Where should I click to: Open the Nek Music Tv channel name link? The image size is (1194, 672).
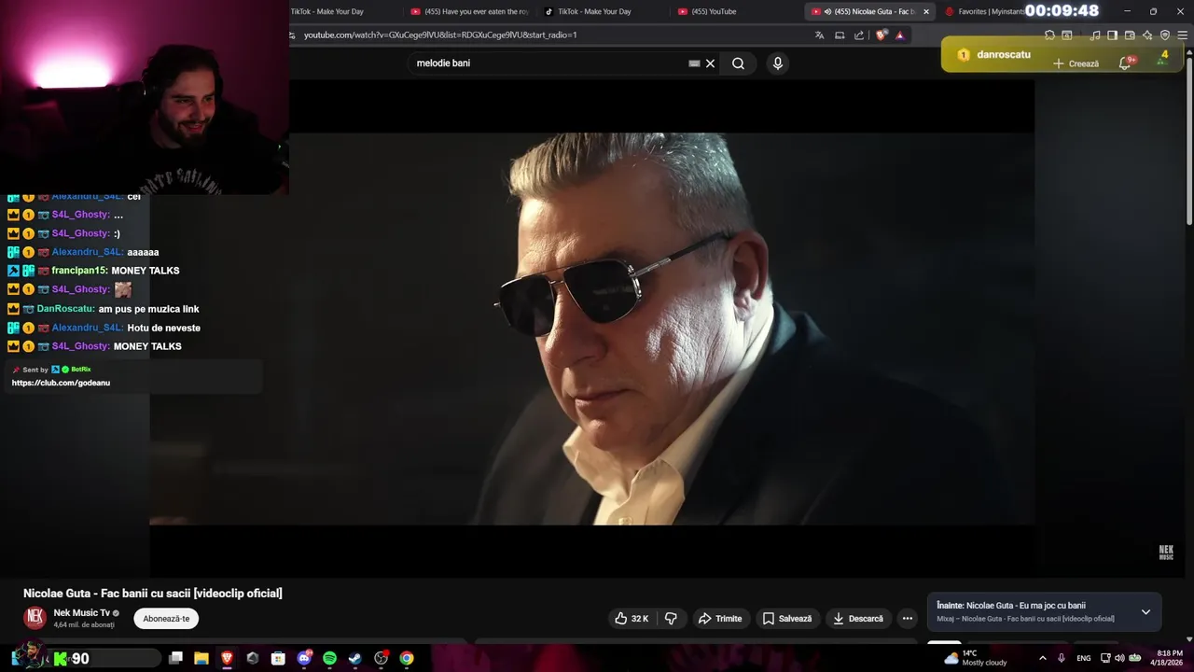coord(81,613)
